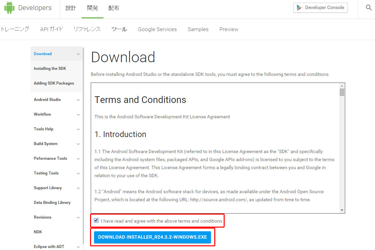Expand the Eclipse with ADT chevron
The height and width of the screenshot is (250, 375).
coord(78,247)
